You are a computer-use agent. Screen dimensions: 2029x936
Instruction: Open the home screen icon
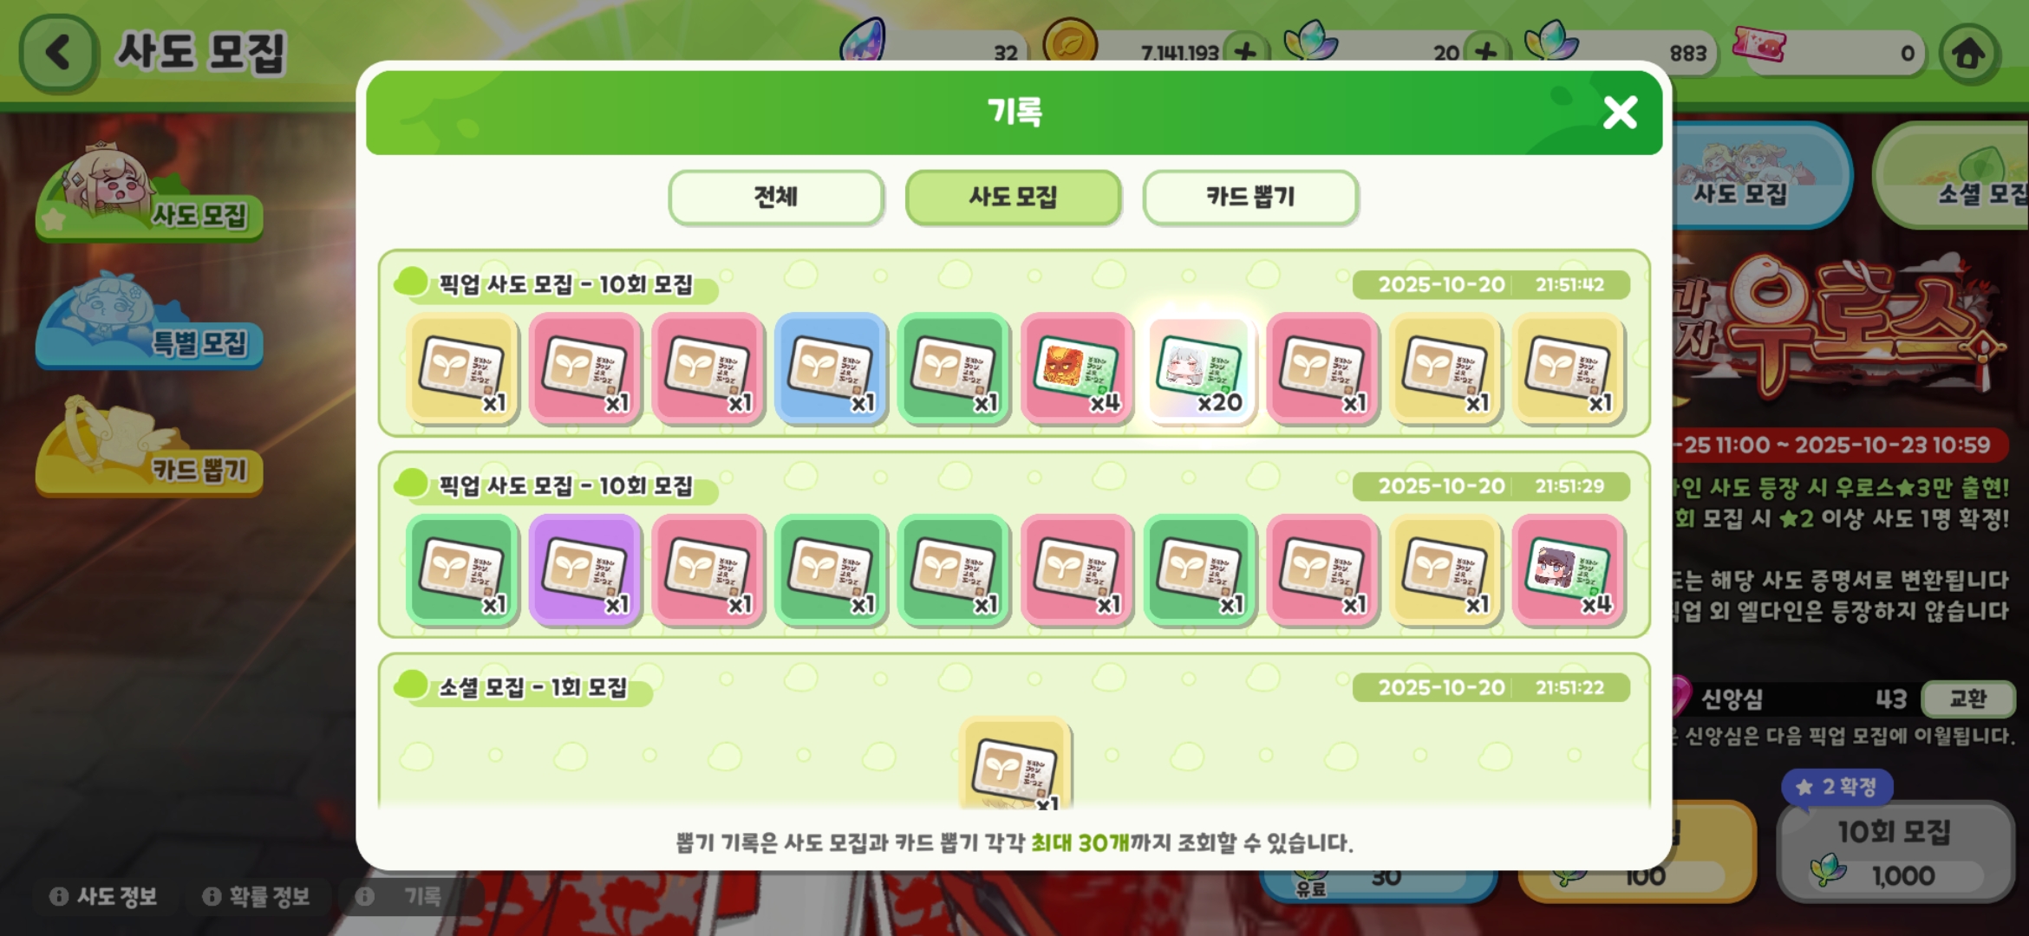[1968, 54]
